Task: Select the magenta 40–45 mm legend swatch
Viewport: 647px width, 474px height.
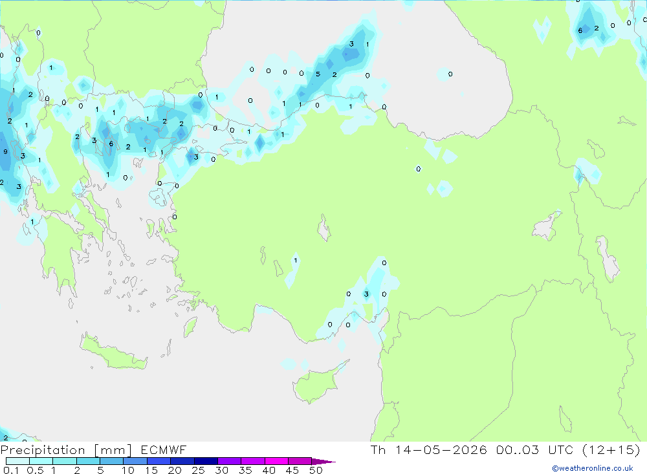Action: click(276, 461)
